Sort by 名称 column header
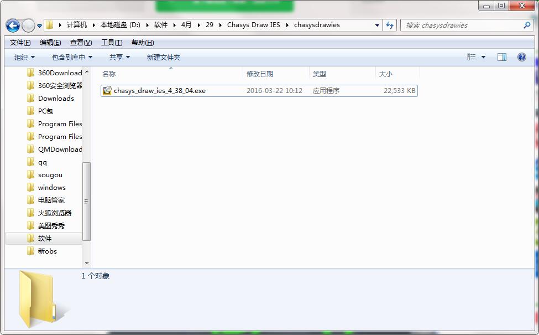This screenshot has width=539, height=335. click(109, 74)
